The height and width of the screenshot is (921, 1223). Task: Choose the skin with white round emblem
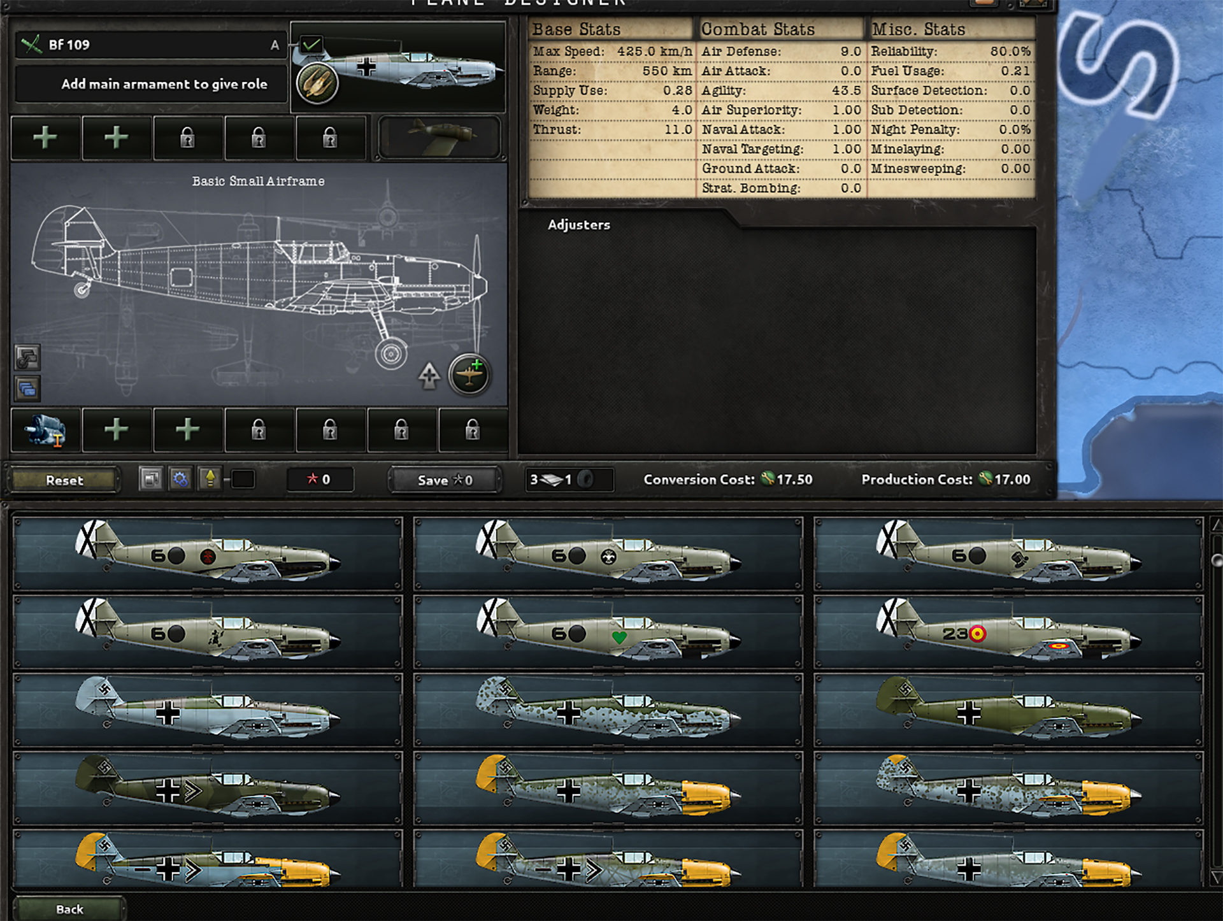(x=608, y=553)
